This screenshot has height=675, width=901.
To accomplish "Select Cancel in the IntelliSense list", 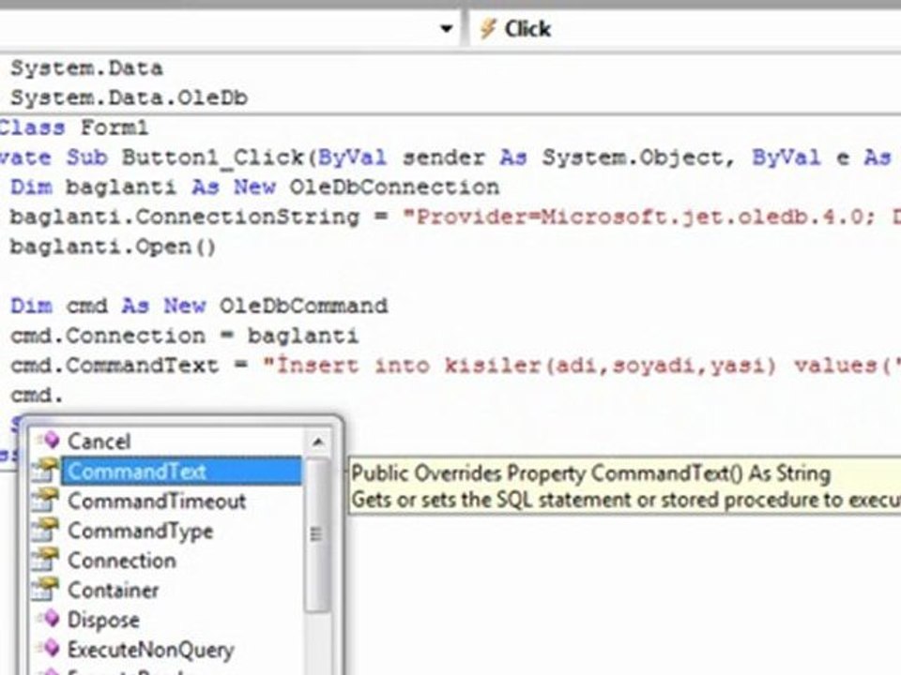I will [x=99, y=441].
